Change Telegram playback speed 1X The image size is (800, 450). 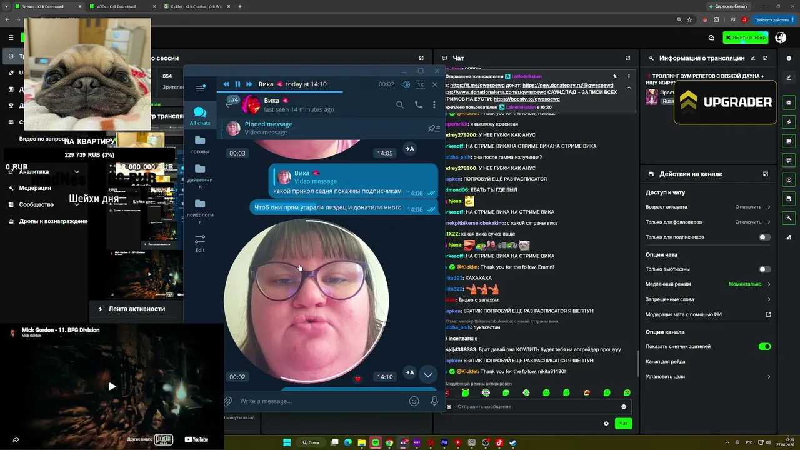pyautogui.click(x=421, y=84)
